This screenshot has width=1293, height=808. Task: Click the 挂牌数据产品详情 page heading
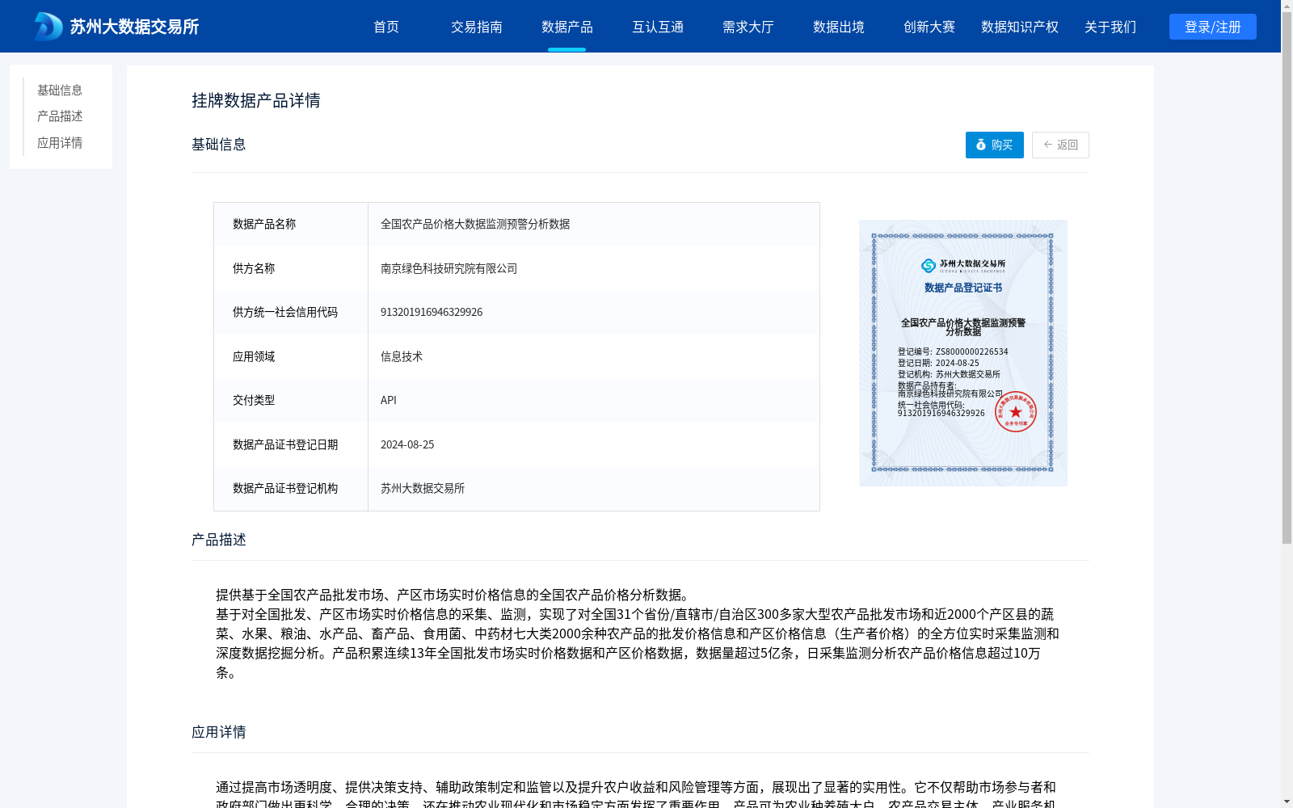pos(256,100)
